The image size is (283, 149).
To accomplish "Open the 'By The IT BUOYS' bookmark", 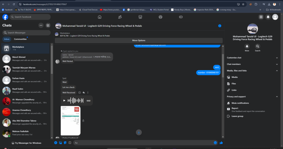I will 23,10.
